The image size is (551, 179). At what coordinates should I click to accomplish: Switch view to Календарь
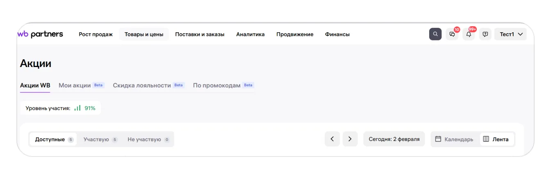coord(454,139)
